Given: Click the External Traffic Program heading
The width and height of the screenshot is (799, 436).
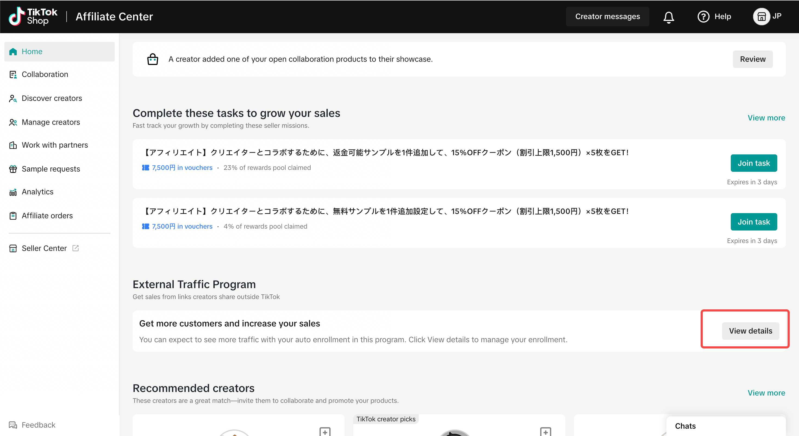Looking at the screenshot, I should (x=194, y=284).
